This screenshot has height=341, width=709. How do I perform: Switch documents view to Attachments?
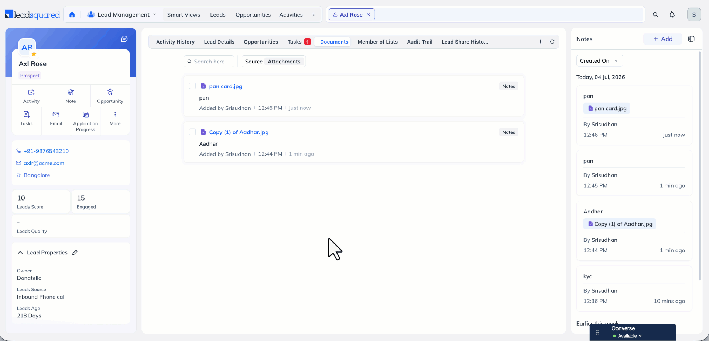tap(284, 62)
